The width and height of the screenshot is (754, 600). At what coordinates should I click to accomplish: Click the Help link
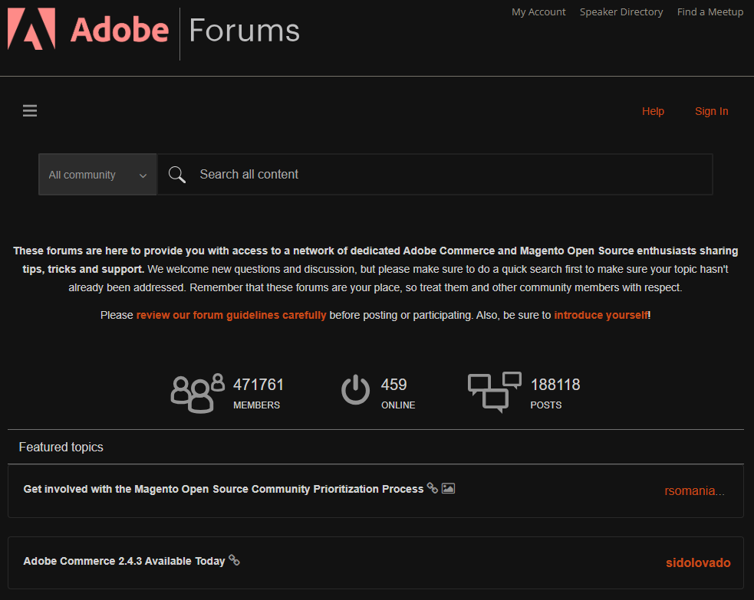pos(653,111)
